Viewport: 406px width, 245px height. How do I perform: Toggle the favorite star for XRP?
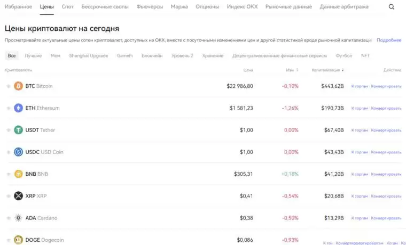(8, 196)
